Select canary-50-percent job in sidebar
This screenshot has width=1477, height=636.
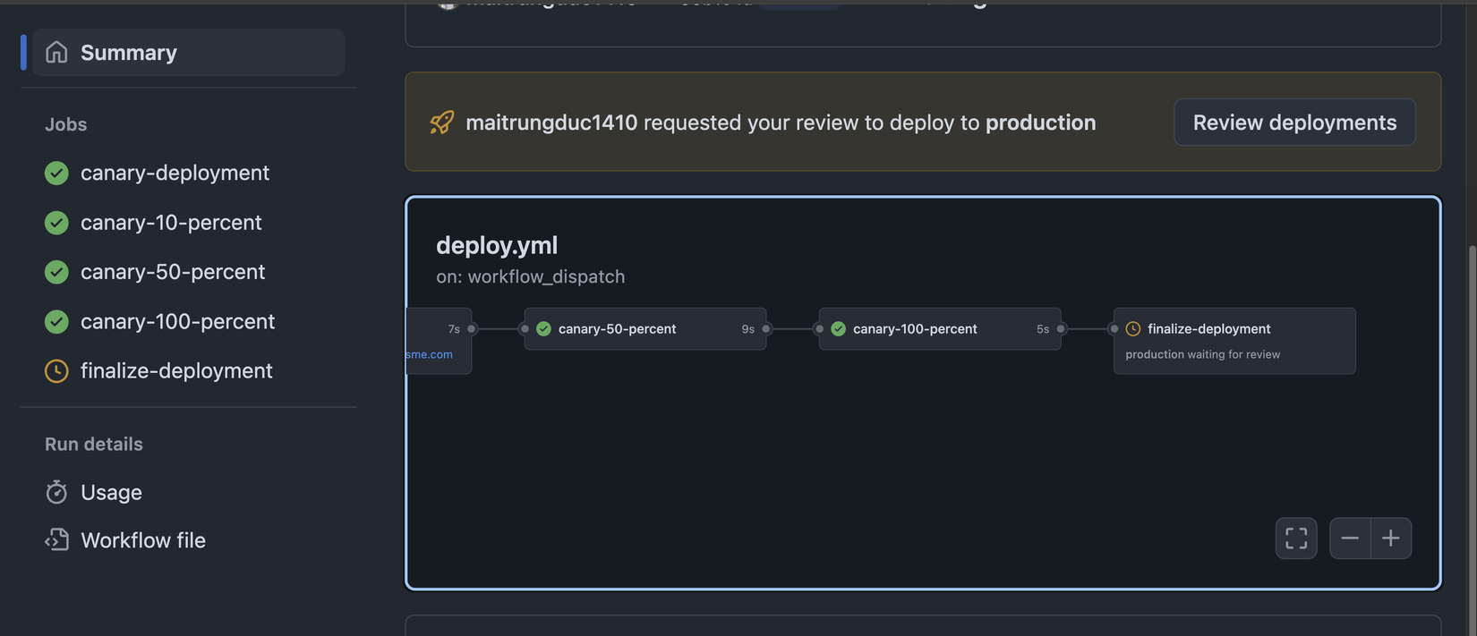pos(173,272)
